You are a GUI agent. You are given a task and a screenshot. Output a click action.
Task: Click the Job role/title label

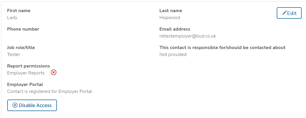[x=21, y=48]
